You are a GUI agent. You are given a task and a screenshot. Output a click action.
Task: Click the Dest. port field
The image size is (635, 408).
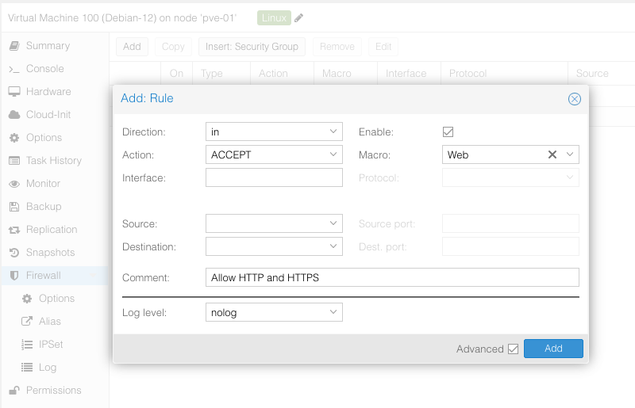[x=510, y=246]
